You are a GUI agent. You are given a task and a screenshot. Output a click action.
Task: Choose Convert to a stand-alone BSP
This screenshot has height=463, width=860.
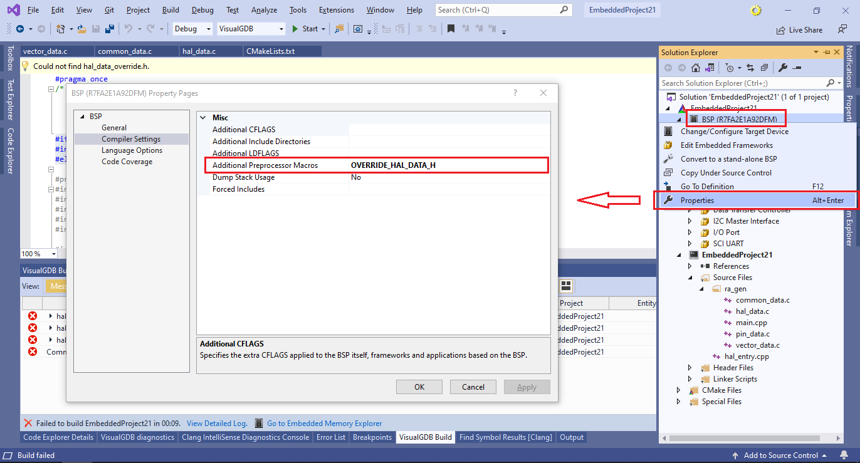pyautogui.click(x=757, y=159)
